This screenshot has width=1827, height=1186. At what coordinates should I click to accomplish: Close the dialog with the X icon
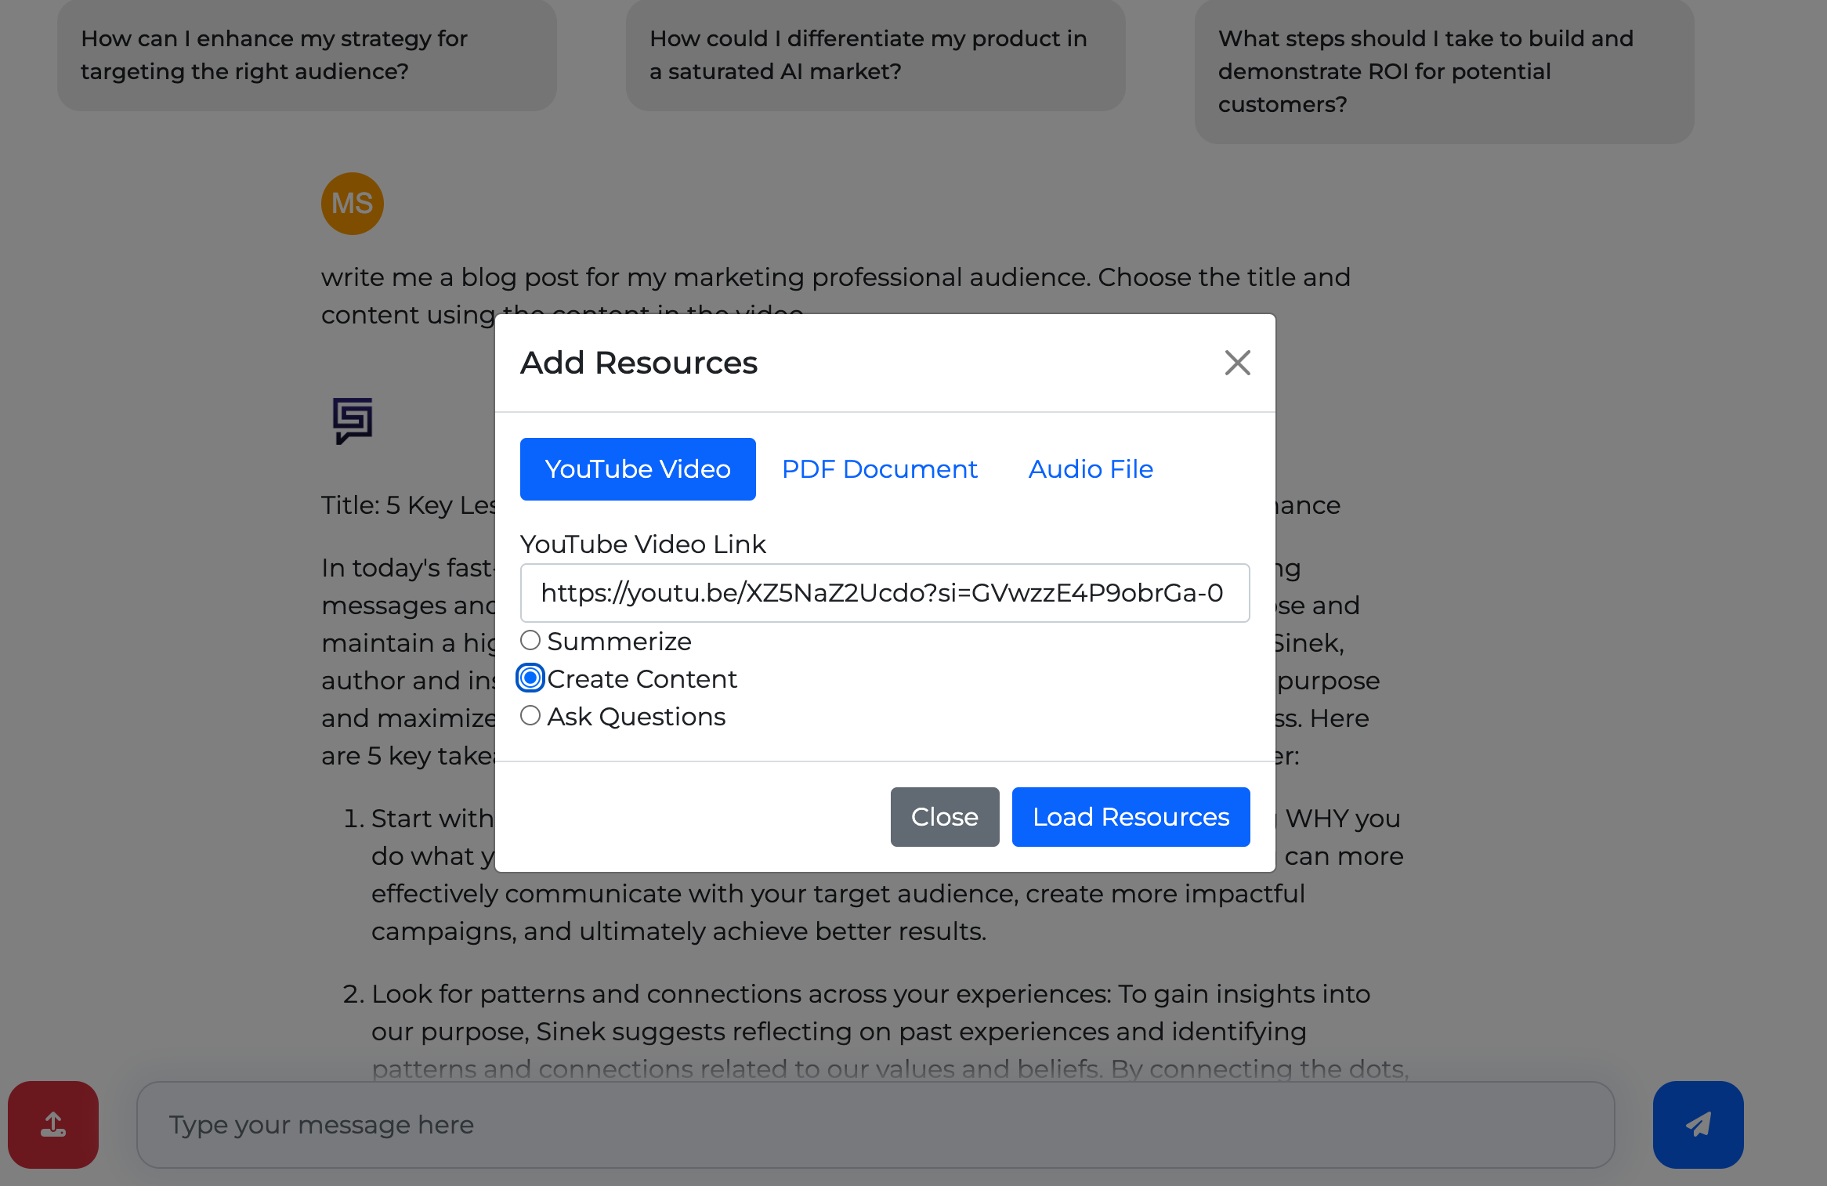click(1237, 363)
